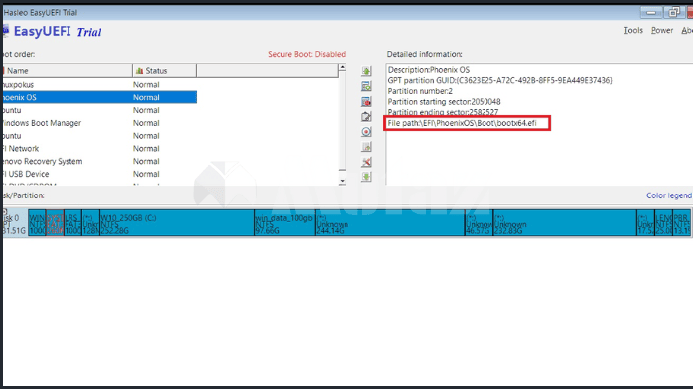
Task: Select the W10_250GB (C:) partition block
Action: 177,223
